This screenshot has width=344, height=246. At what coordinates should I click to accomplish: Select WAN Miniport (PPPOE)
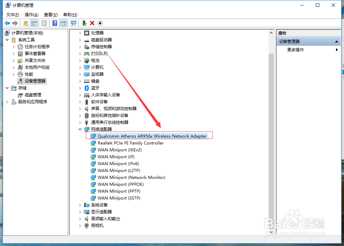(121, 184)
